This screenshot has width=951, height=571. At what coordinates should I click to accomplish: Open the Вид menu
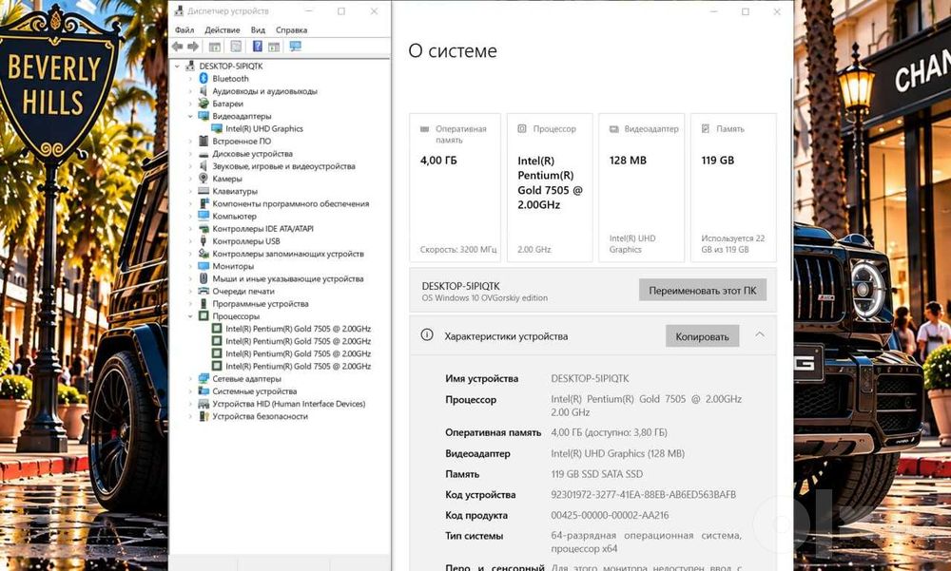pos(258,29)
